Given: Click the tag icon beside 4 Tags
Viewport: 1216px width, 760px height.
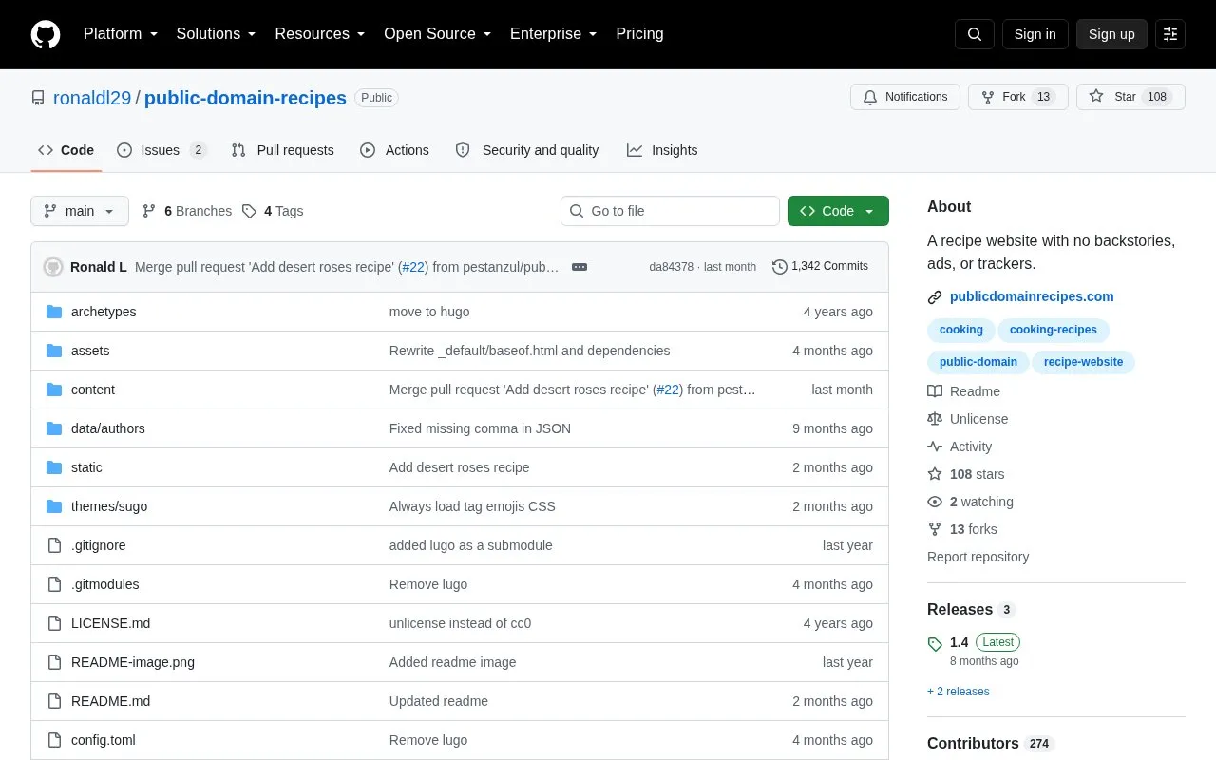Looking at the screenshot, I should pyautogui.click(x=249, y=211).
